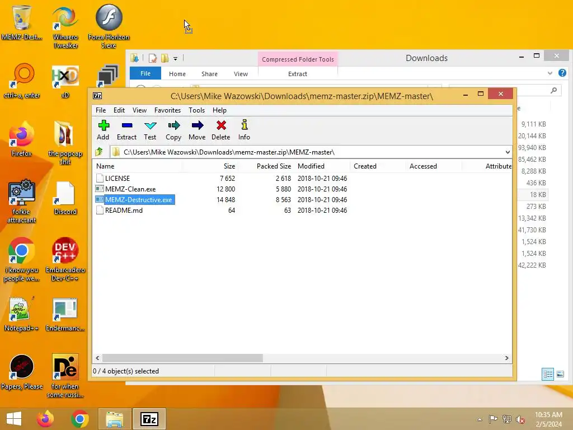Switch Explorer to details view icon

(x=547, y=374)
